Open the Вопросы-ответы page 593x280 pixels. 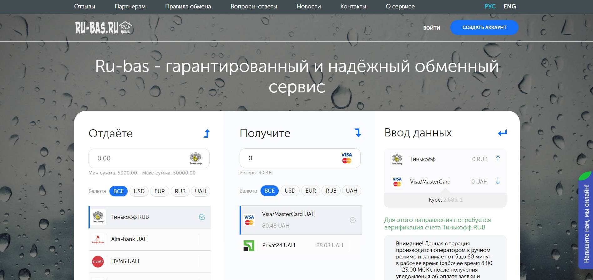click(x=254, y=6)
